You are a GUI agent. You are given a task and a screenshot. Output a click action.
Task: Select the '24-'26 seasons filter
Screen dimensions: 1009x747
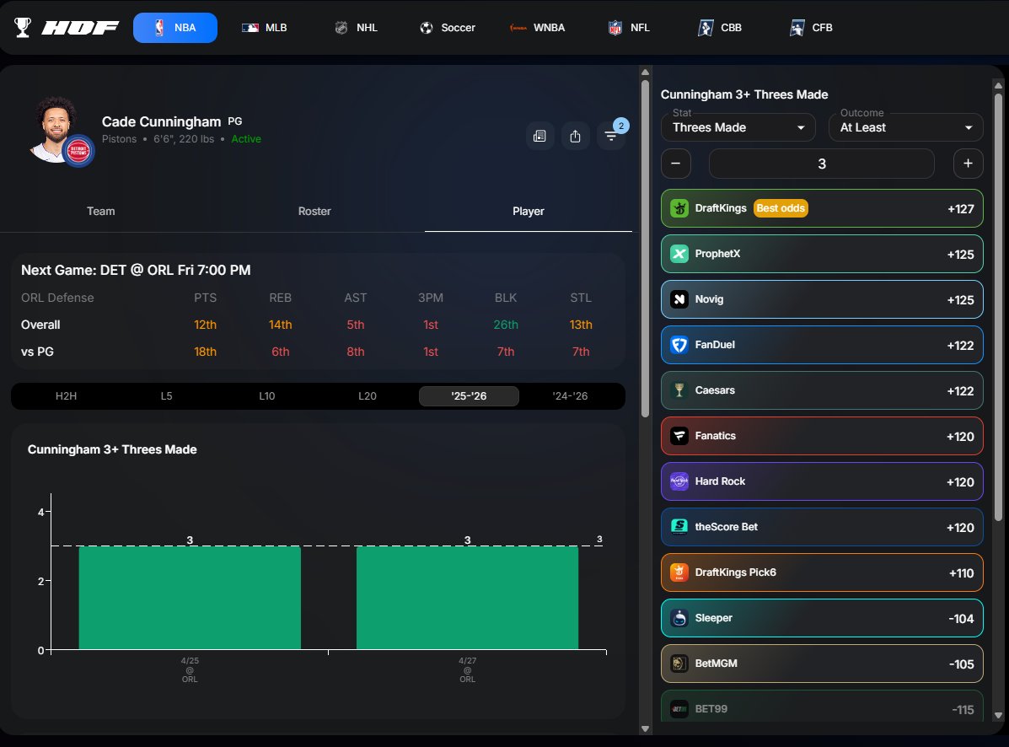tap(570, 395)
